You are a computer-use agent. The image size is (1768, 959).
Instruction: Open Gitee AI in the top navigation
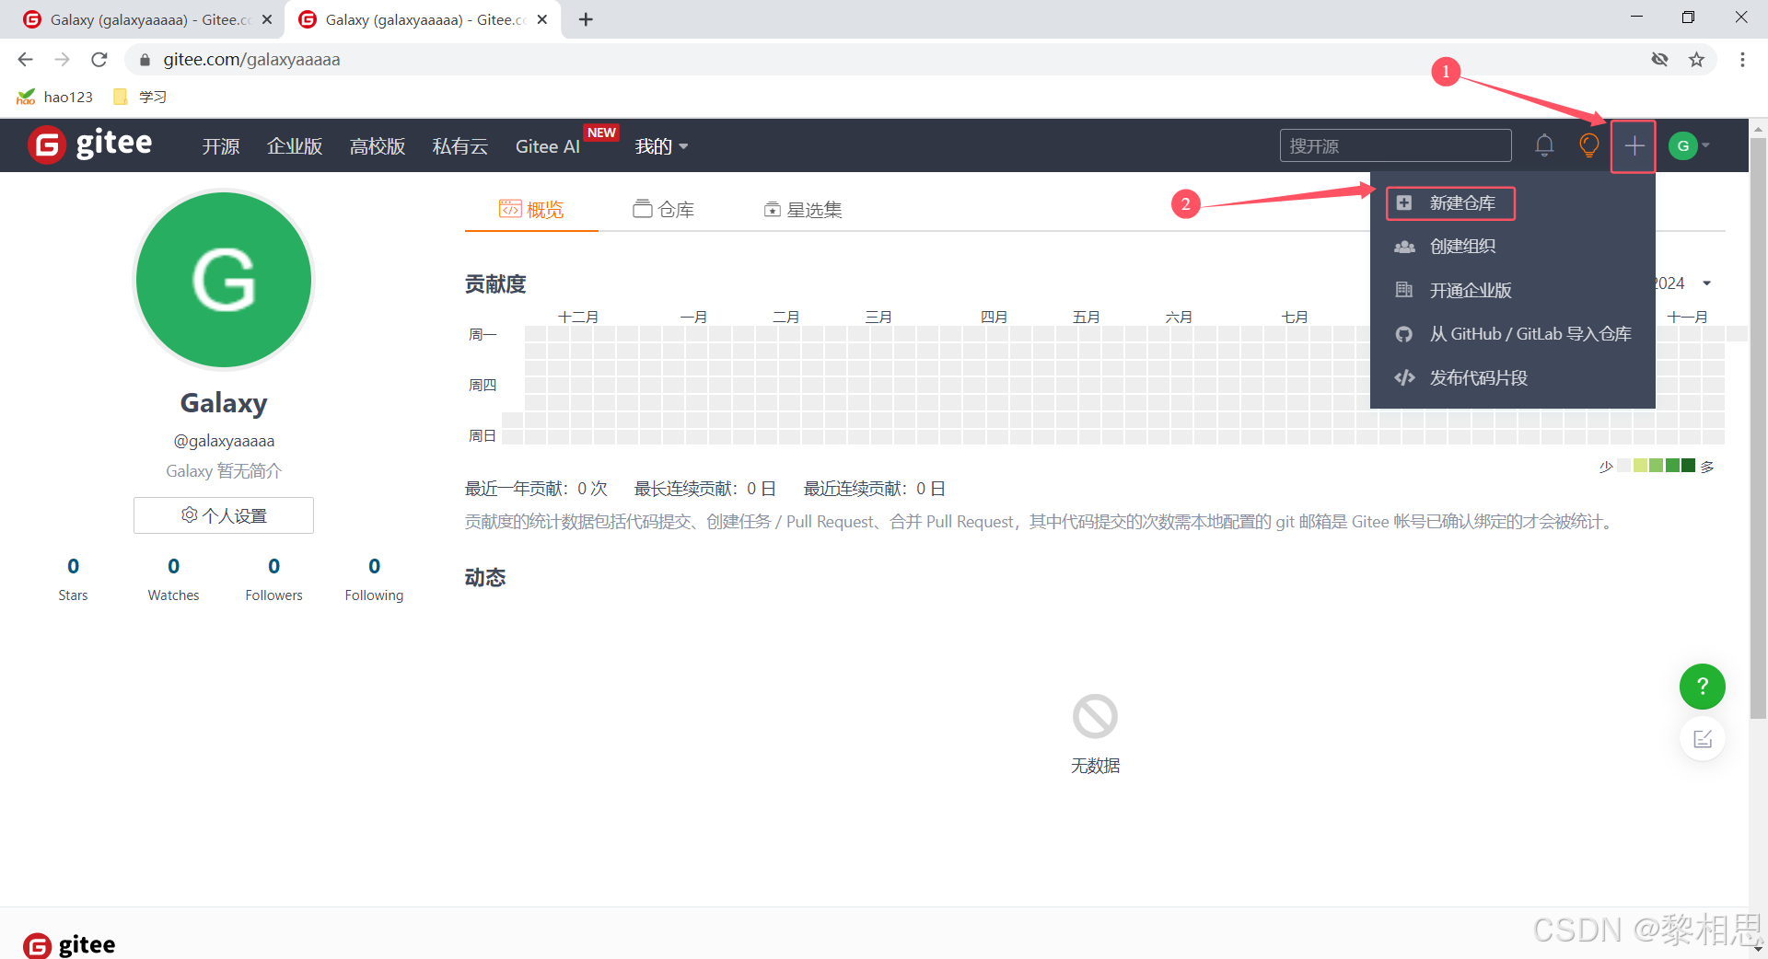click(548, 146)
